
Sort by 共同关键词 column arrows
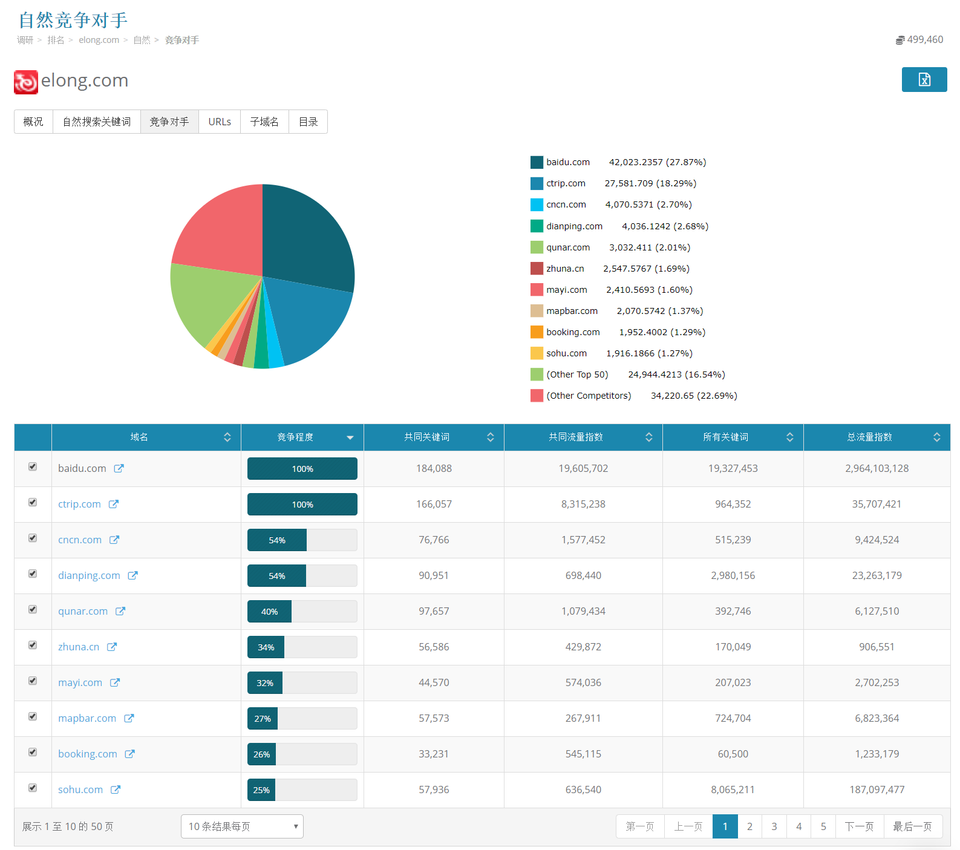(491, 437)
